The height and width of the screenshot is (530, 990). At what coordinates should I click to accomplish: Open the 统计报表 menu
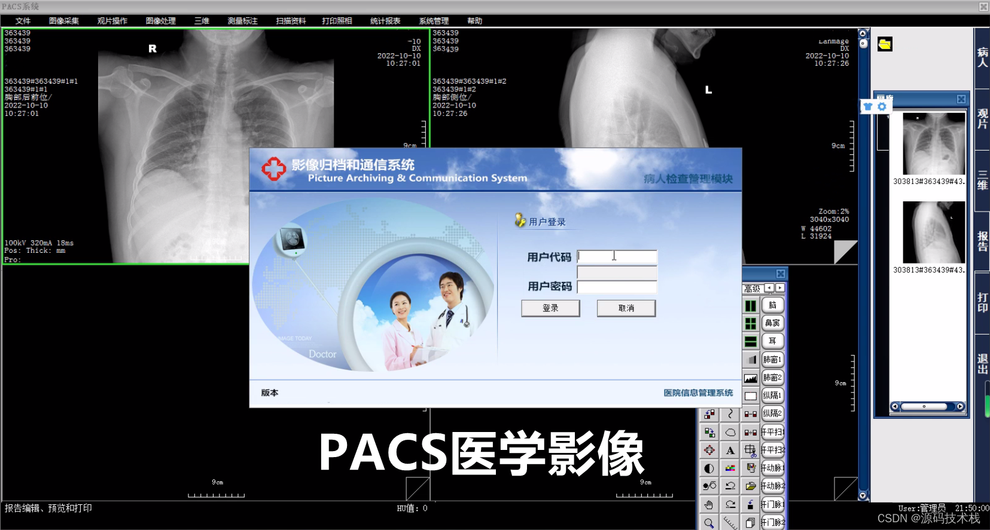click(x=385, y=21)
